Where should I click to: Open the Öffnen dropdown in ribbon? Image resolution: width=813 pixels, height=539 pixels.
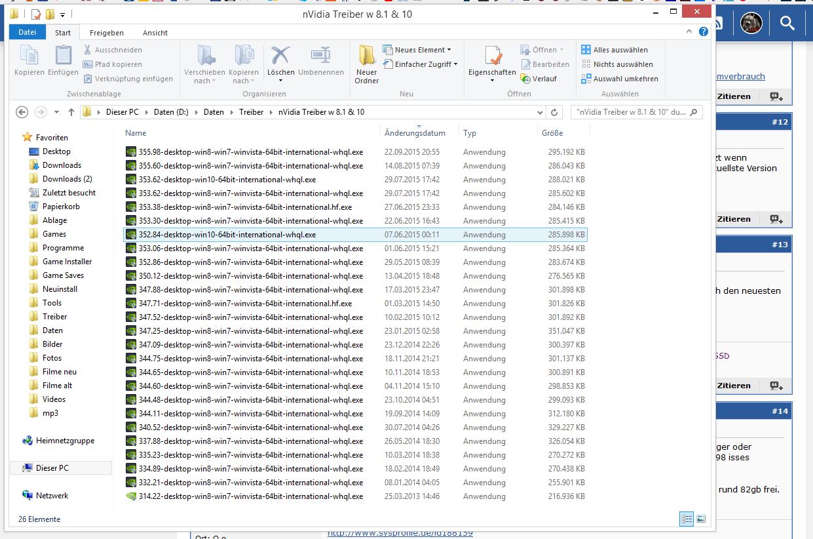[x=542, y=50]
